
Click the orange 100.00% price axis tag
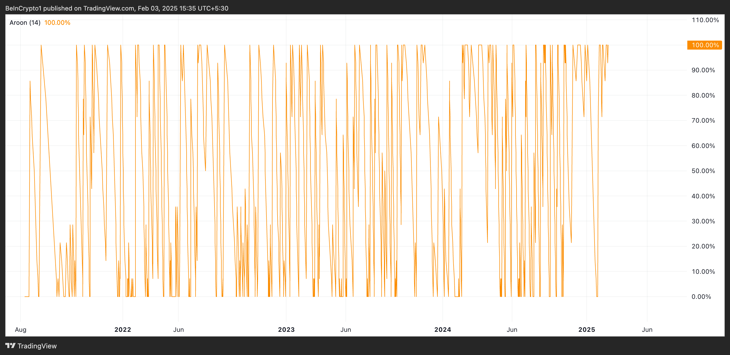click(x=704, y=45)
